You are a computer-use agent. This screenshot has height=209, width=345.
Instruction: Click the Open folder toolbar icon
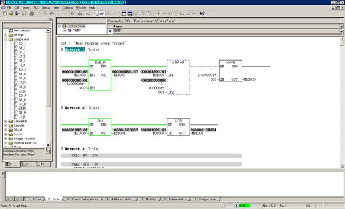(x=11, y=14)
